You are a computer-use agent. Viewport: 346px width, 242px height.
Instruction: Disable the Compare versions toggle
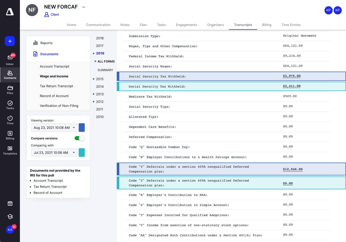79,138
